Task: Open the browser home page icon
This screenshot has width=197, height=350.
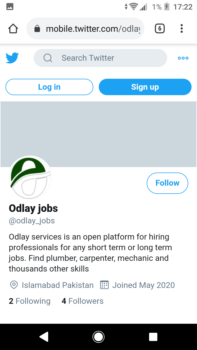Action: (13, 29)
